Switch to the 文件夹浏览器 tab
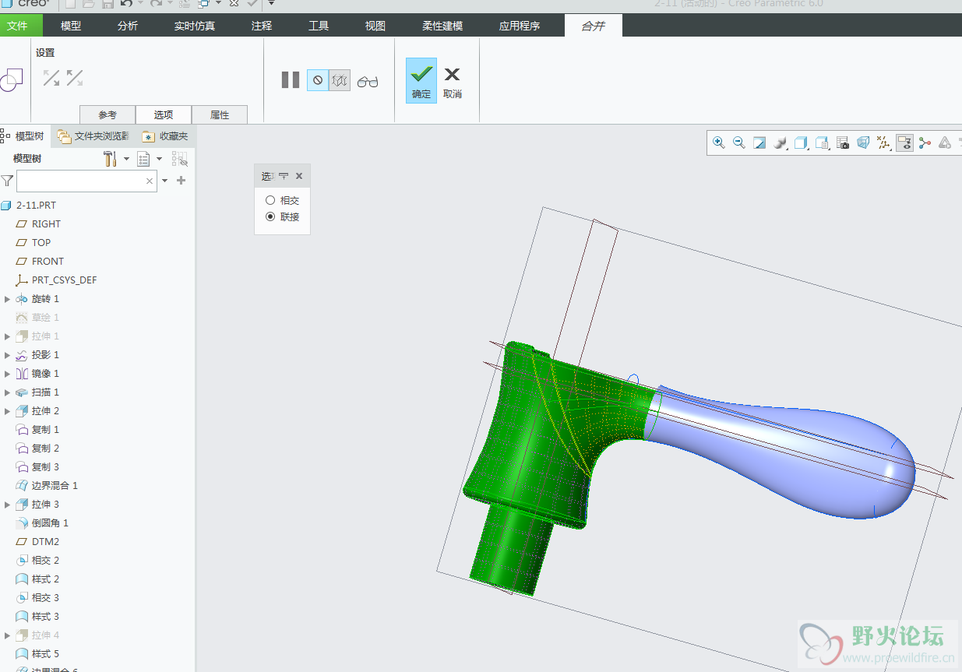The width and height of the screenshot is (962, 672). coord(93,136)
